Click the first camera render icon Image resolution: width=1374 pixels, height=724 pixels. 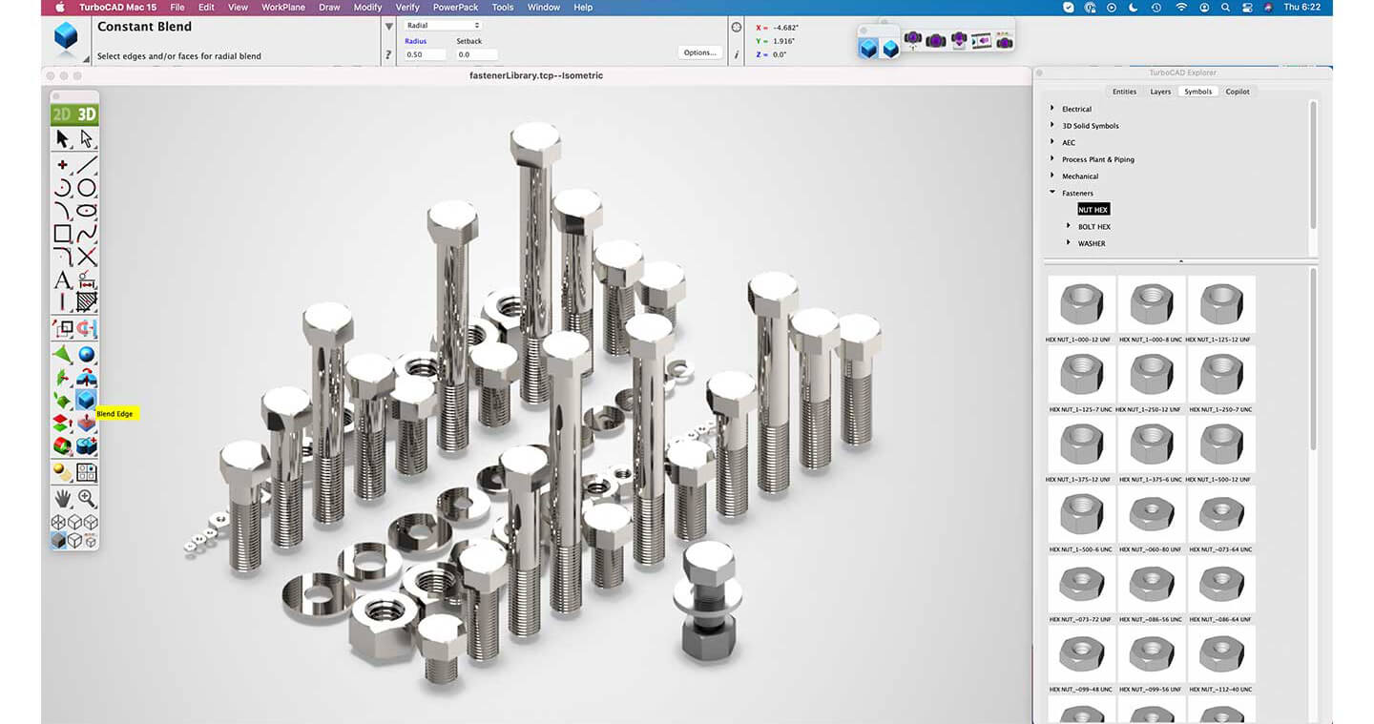913,40
